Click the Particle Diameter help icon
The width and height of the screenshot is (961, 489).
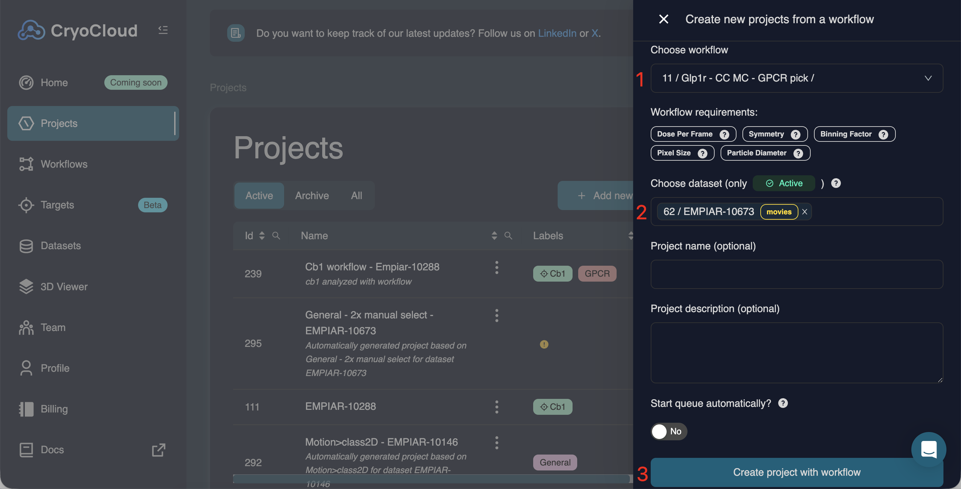[x=798, y=153]
